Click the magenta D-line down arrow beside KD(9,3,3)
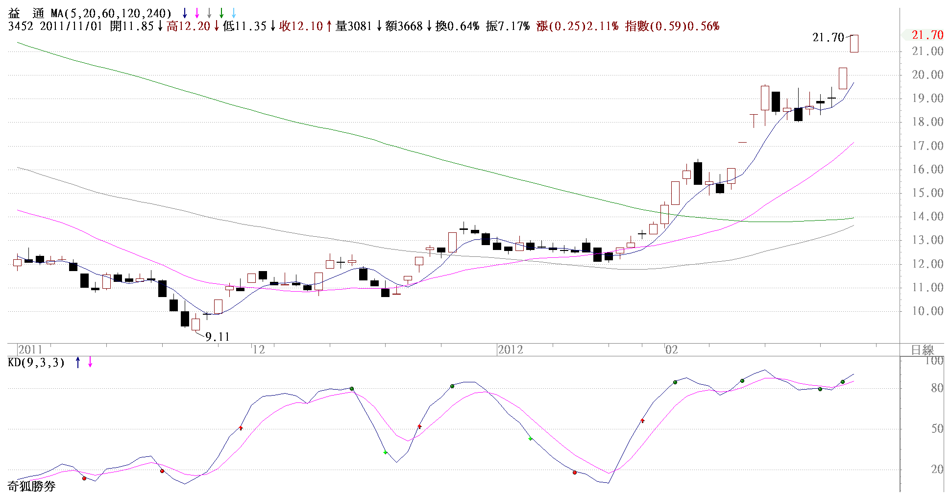 tap(90, 363)
